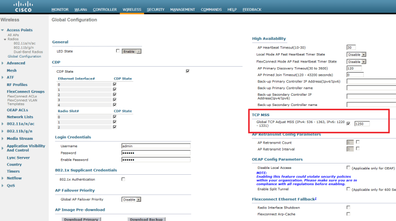Click the Username field containing admin

pyautogui.click(x=155, y=146)
